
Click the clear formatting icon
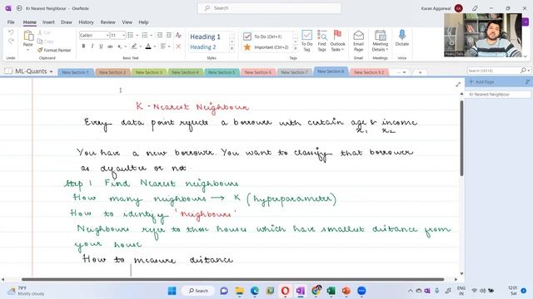point(178,35)
